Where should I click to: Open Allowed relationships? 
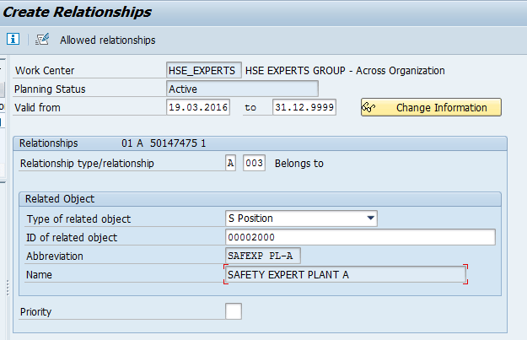107,40
